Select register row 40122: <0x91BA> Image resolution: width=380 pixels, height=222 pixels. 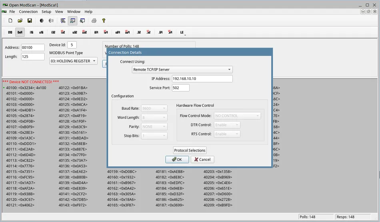tap(73, 88)
